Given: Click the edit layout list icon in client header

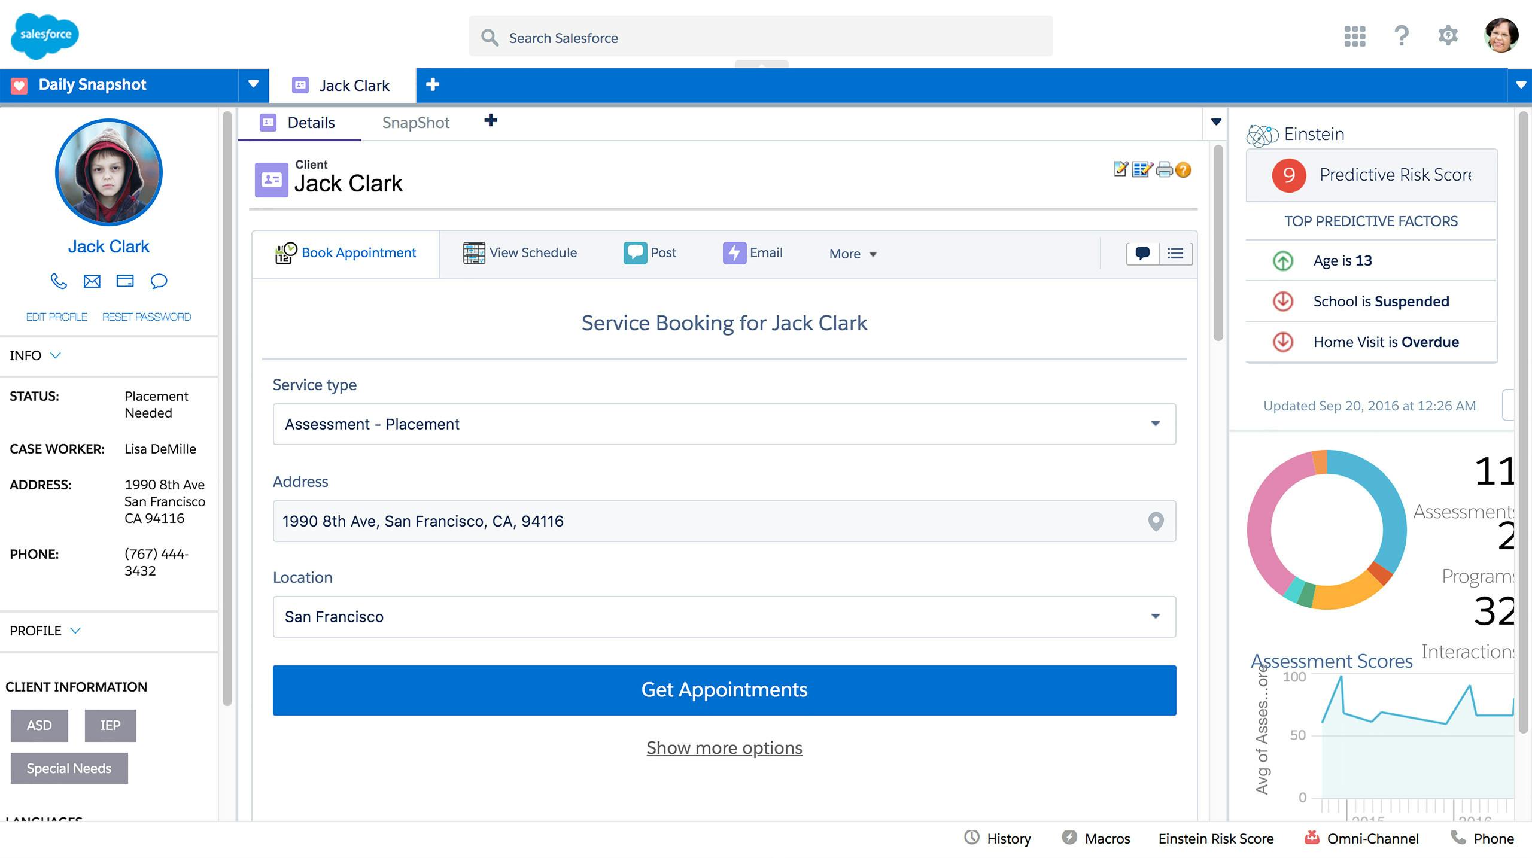Looking at the screenshot, I should pos(1142,170).
